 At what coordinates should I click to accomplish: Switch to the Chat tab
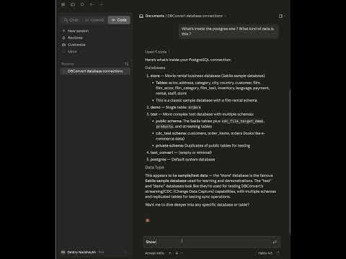pos(71,20)
